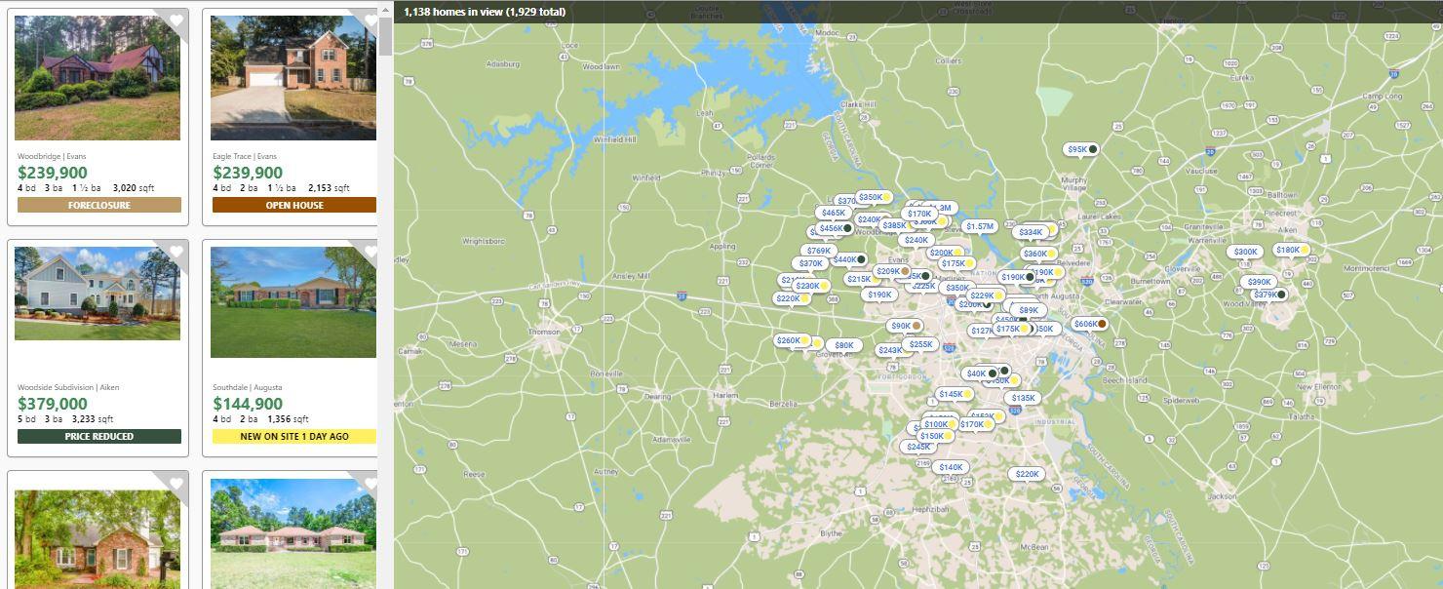The height and width of the screenshot is (589, 1443).
Task: Click the FORECLOSURE badge
Action: coord(99,206)
